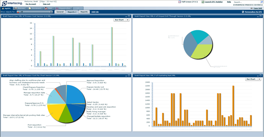Minimize the marketing test panel

[258, 76]
